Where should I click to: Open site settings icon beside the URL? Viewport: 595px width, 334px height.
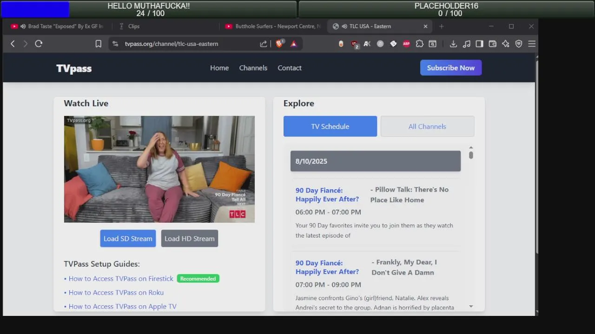(115, 44)
